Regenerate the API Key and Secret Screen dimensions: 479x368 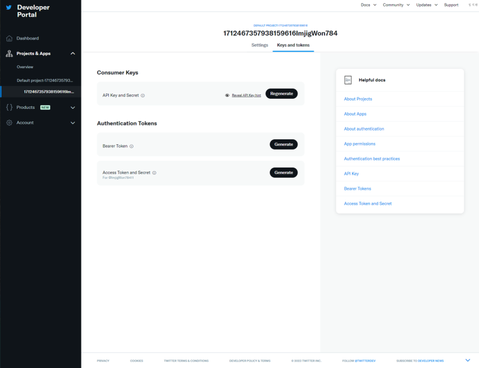(x=281, y=94)
